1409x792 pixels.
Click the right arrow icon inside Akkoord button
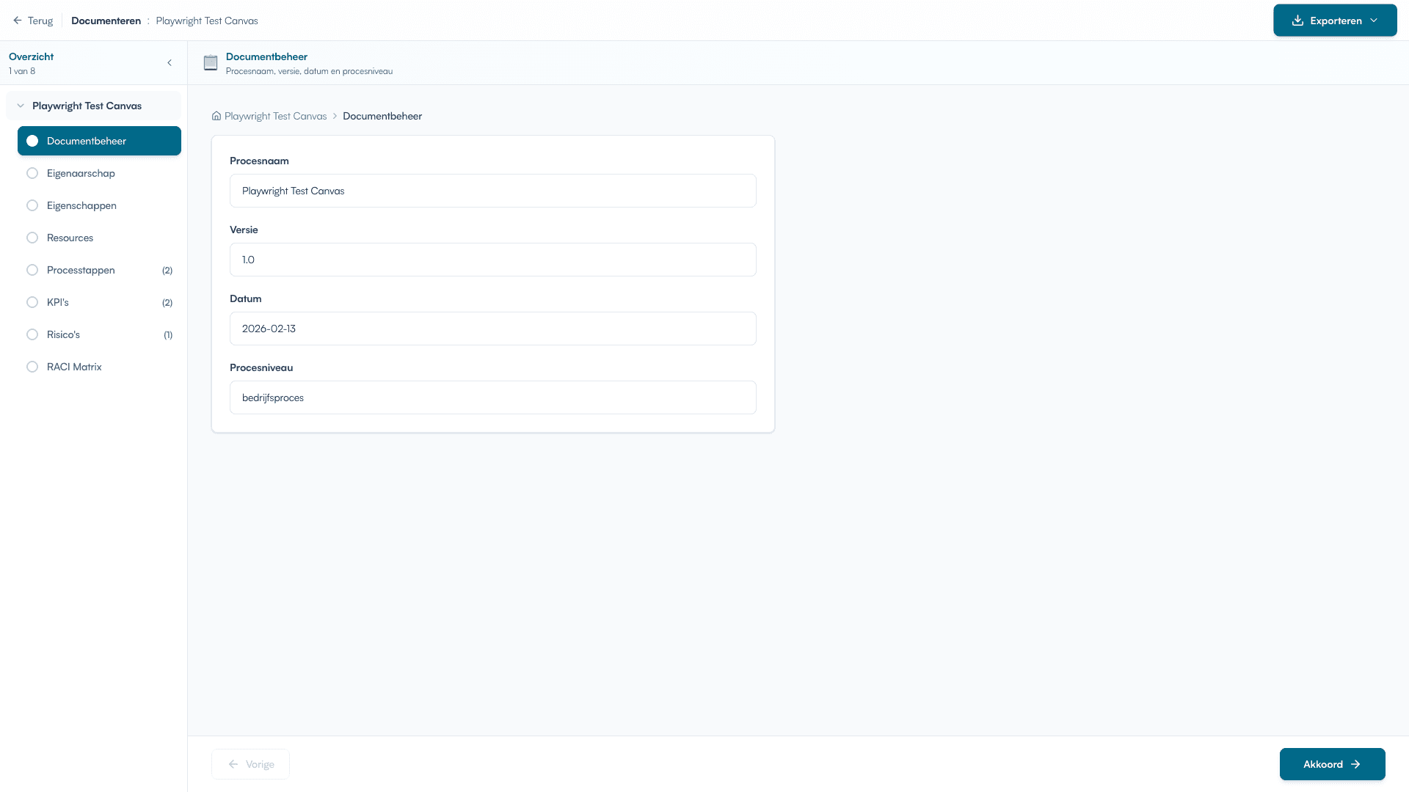pyautogui.click(x=1354, y=764)
